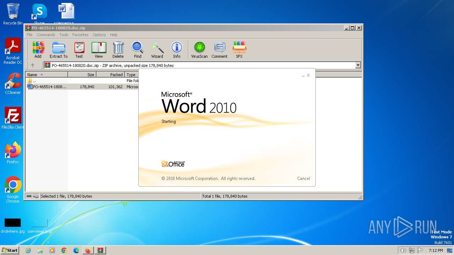Launch the Wizard wand icon

(x=157, y=50)
